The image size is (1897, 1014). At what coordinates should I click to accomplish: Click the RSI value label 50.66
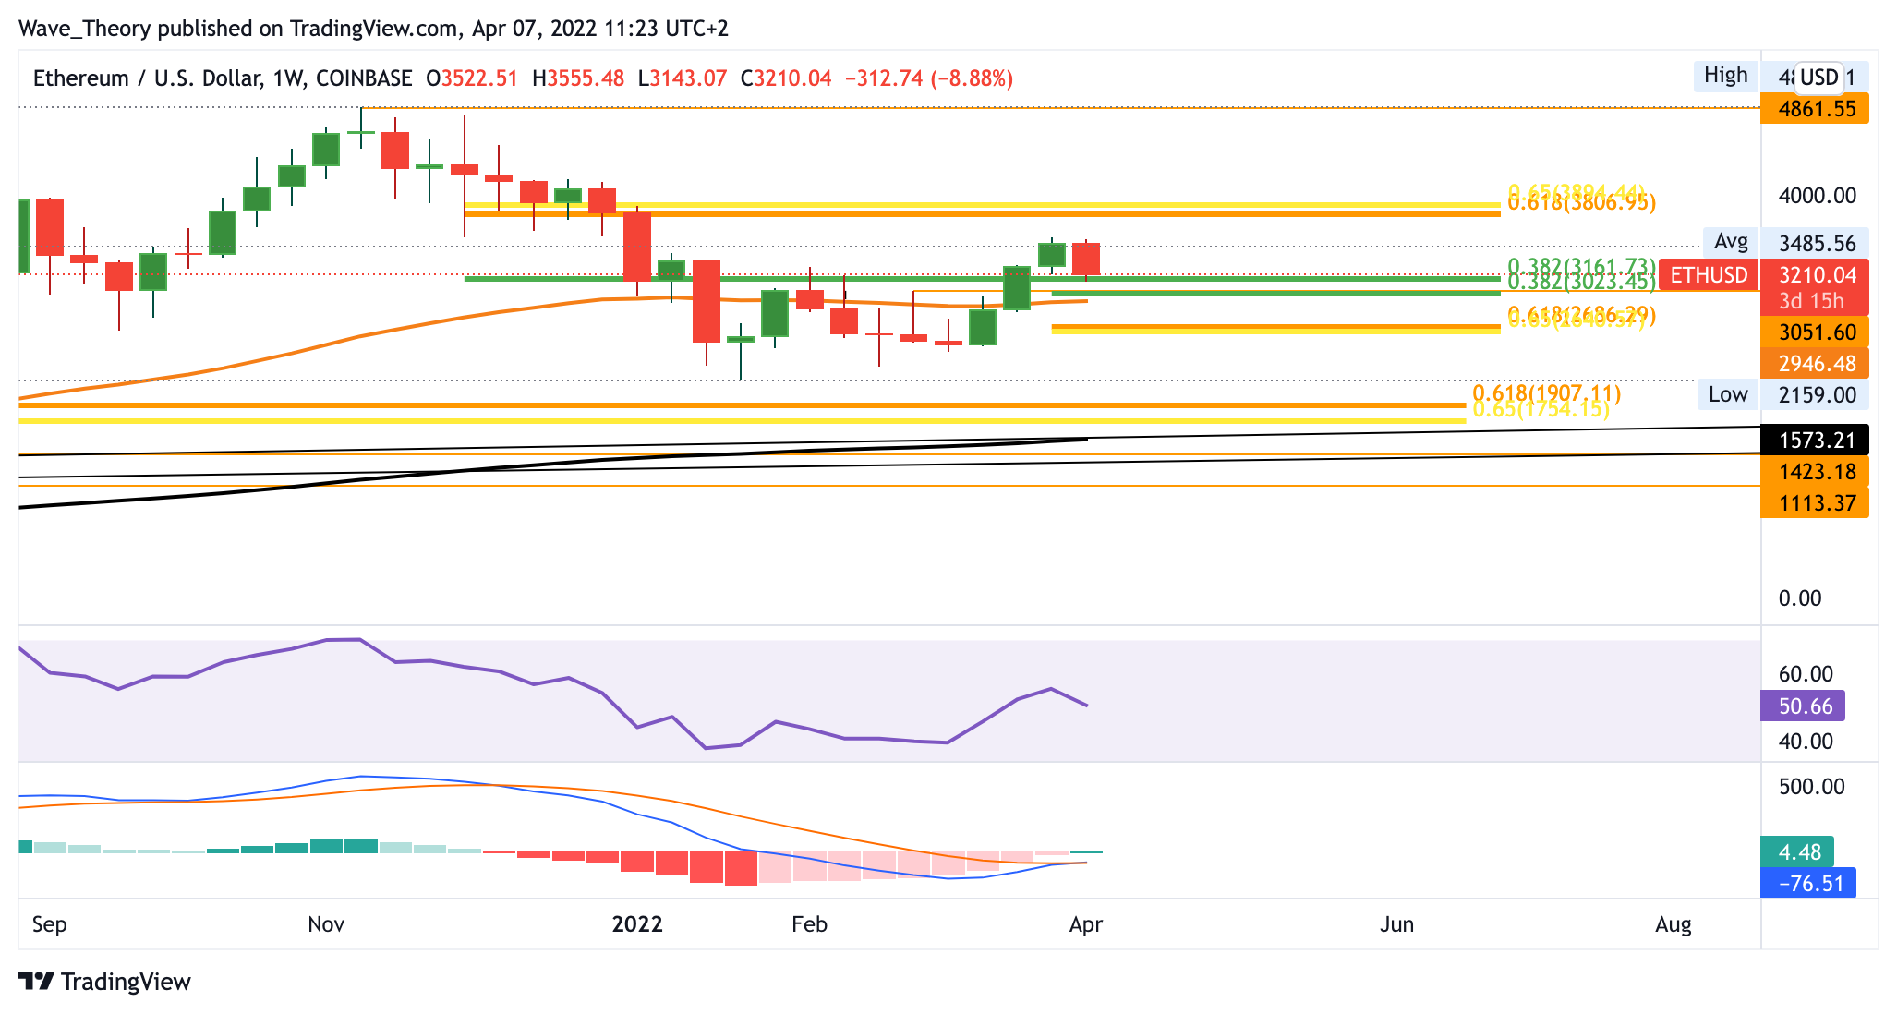[1804, 706]
